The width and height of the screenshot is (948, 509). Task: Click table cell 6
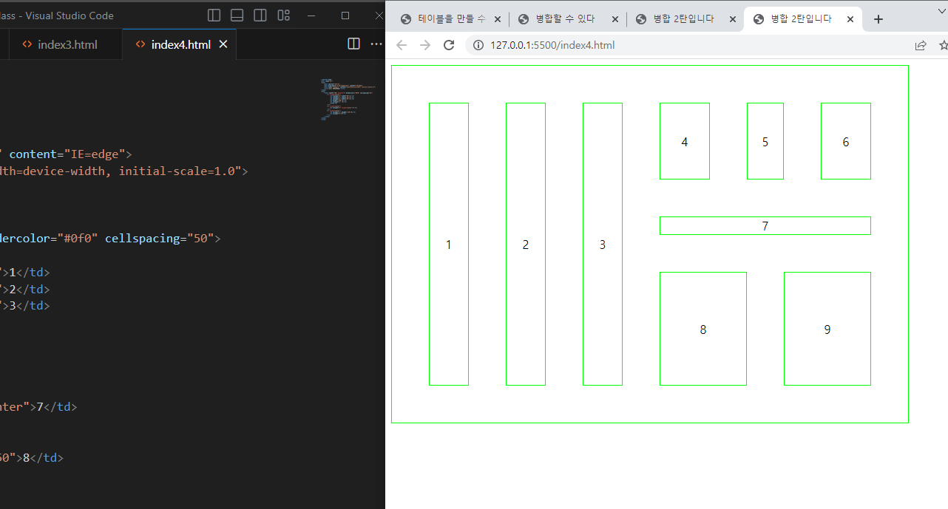846,141
